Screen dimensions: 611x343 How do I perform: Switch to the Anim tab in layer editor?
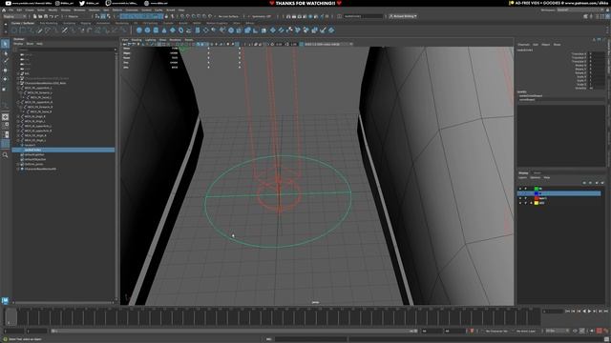tap(537, 173)
